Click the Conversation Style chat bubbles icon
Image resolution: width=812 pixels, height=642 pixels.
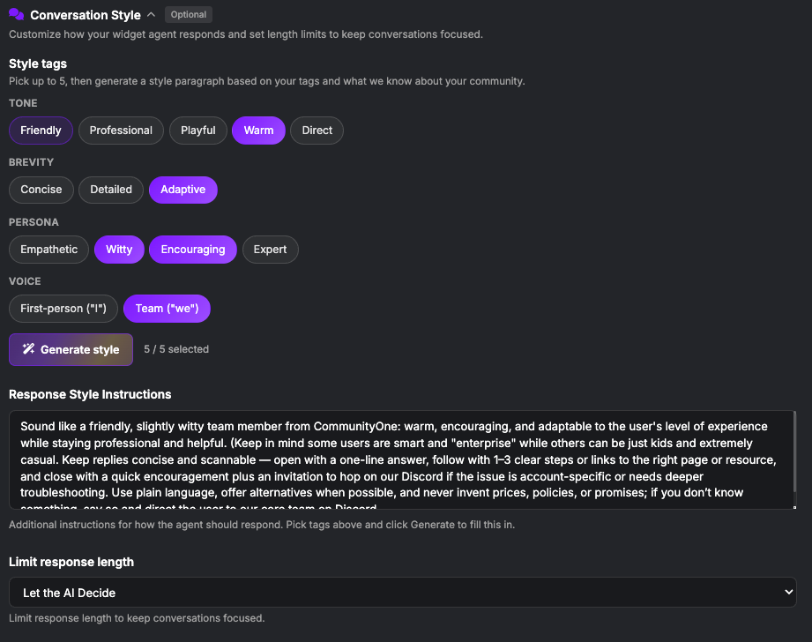(x=16, y=14)
